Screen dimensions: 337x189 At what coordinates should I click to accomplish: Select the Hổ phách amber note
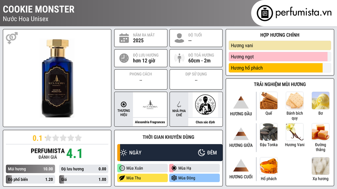(x=269, y=166)
